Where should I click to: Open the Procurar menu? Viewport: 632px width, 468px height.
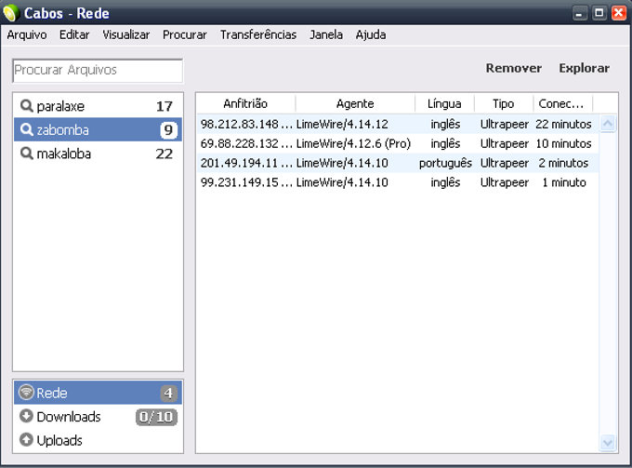[185, 35]
